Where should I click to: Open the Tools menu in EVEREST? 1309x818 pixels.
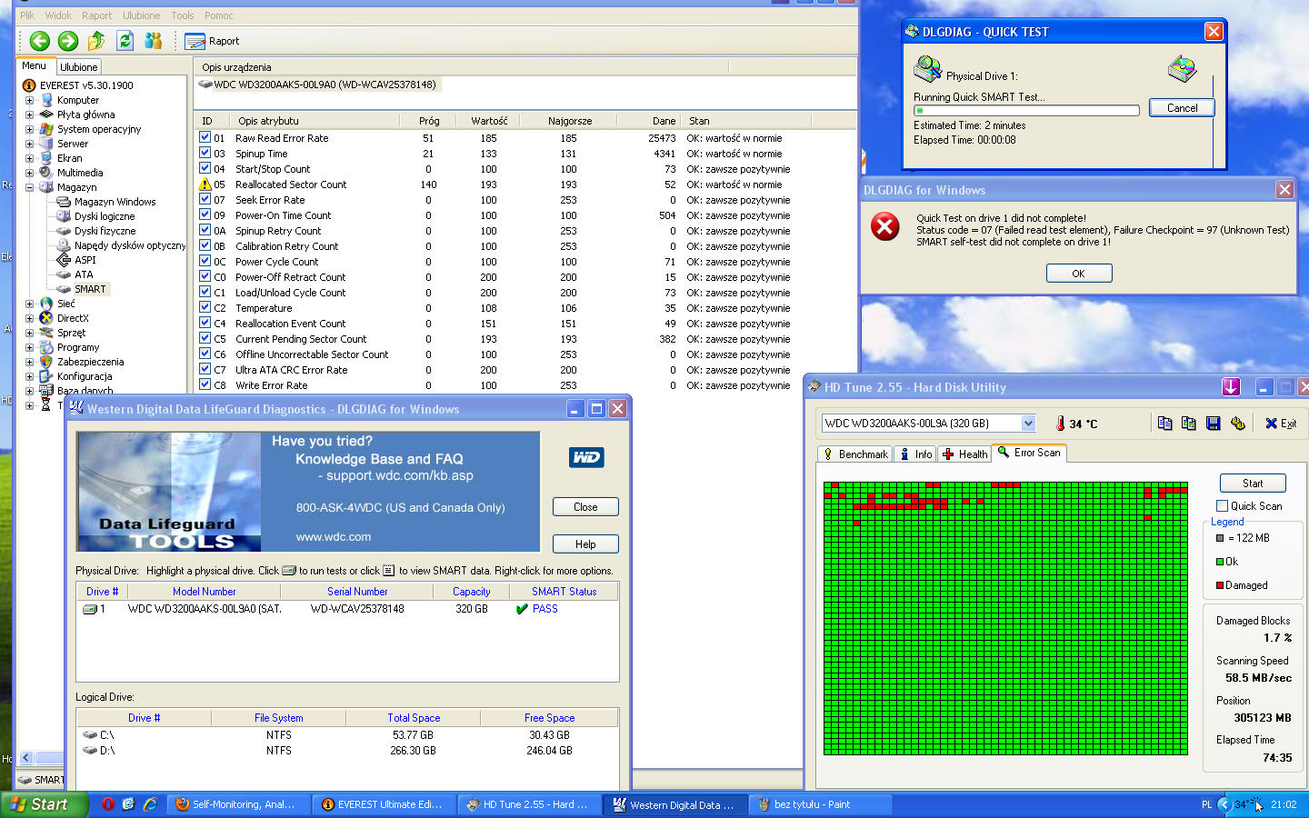(x=183, y=15)
